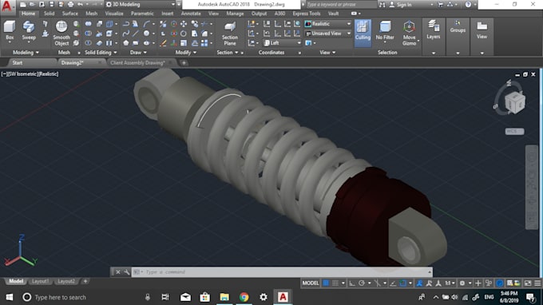Expand the Draw panel
The image size is (543, 305).
[x=138, y=53]
